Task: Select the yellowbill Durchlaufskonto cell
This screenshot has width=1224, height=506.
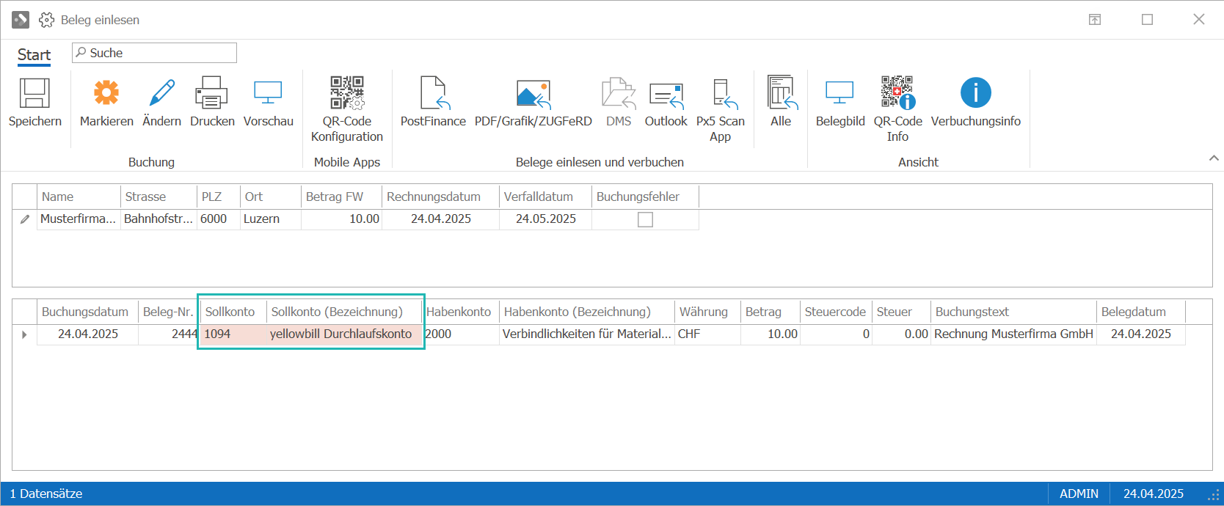Action: [x=343, y=334]
